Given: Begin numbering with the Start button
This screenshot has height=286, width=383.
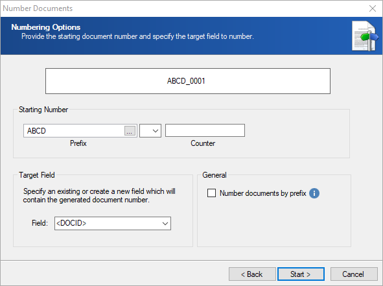Looking at the screenshot, I should pos(301,274).
